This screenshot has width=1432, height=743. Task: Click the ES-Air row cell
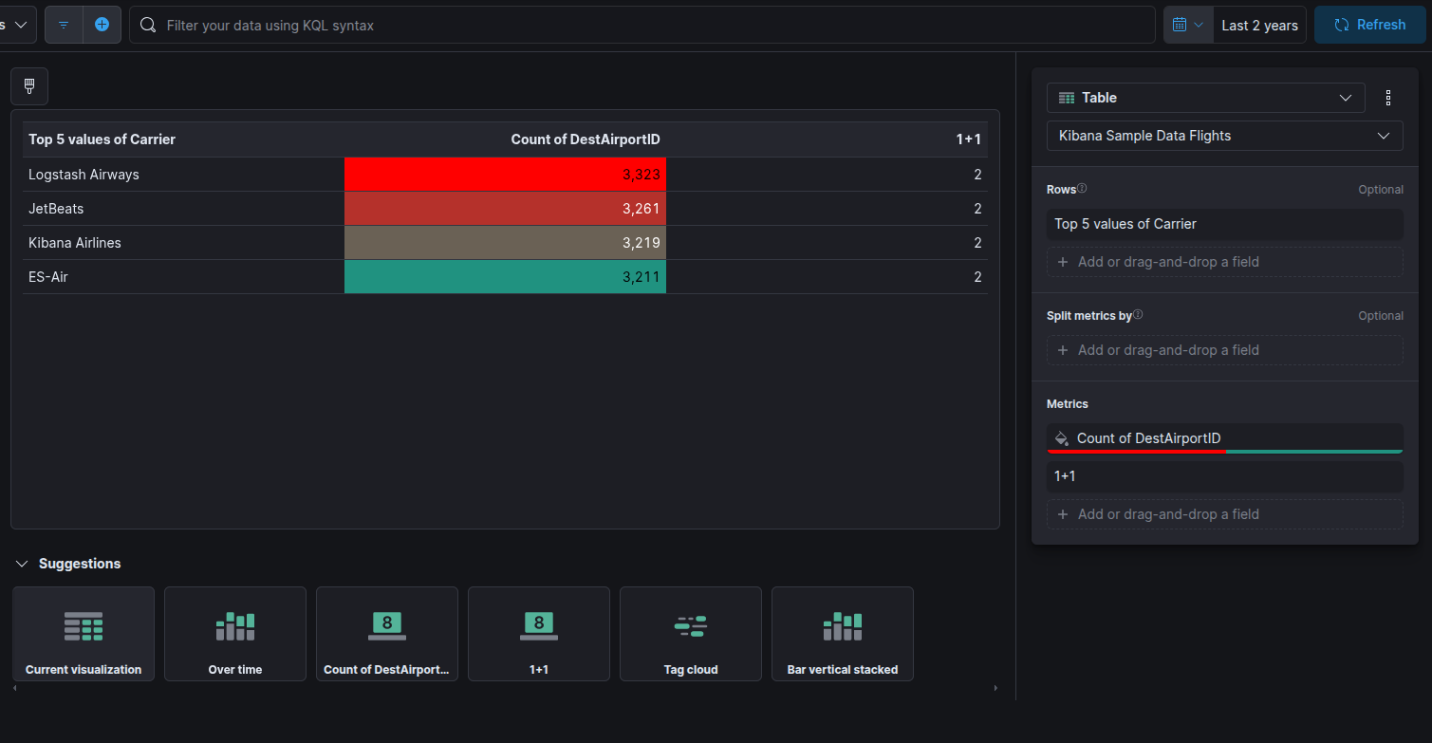click(x=183, y=277)
